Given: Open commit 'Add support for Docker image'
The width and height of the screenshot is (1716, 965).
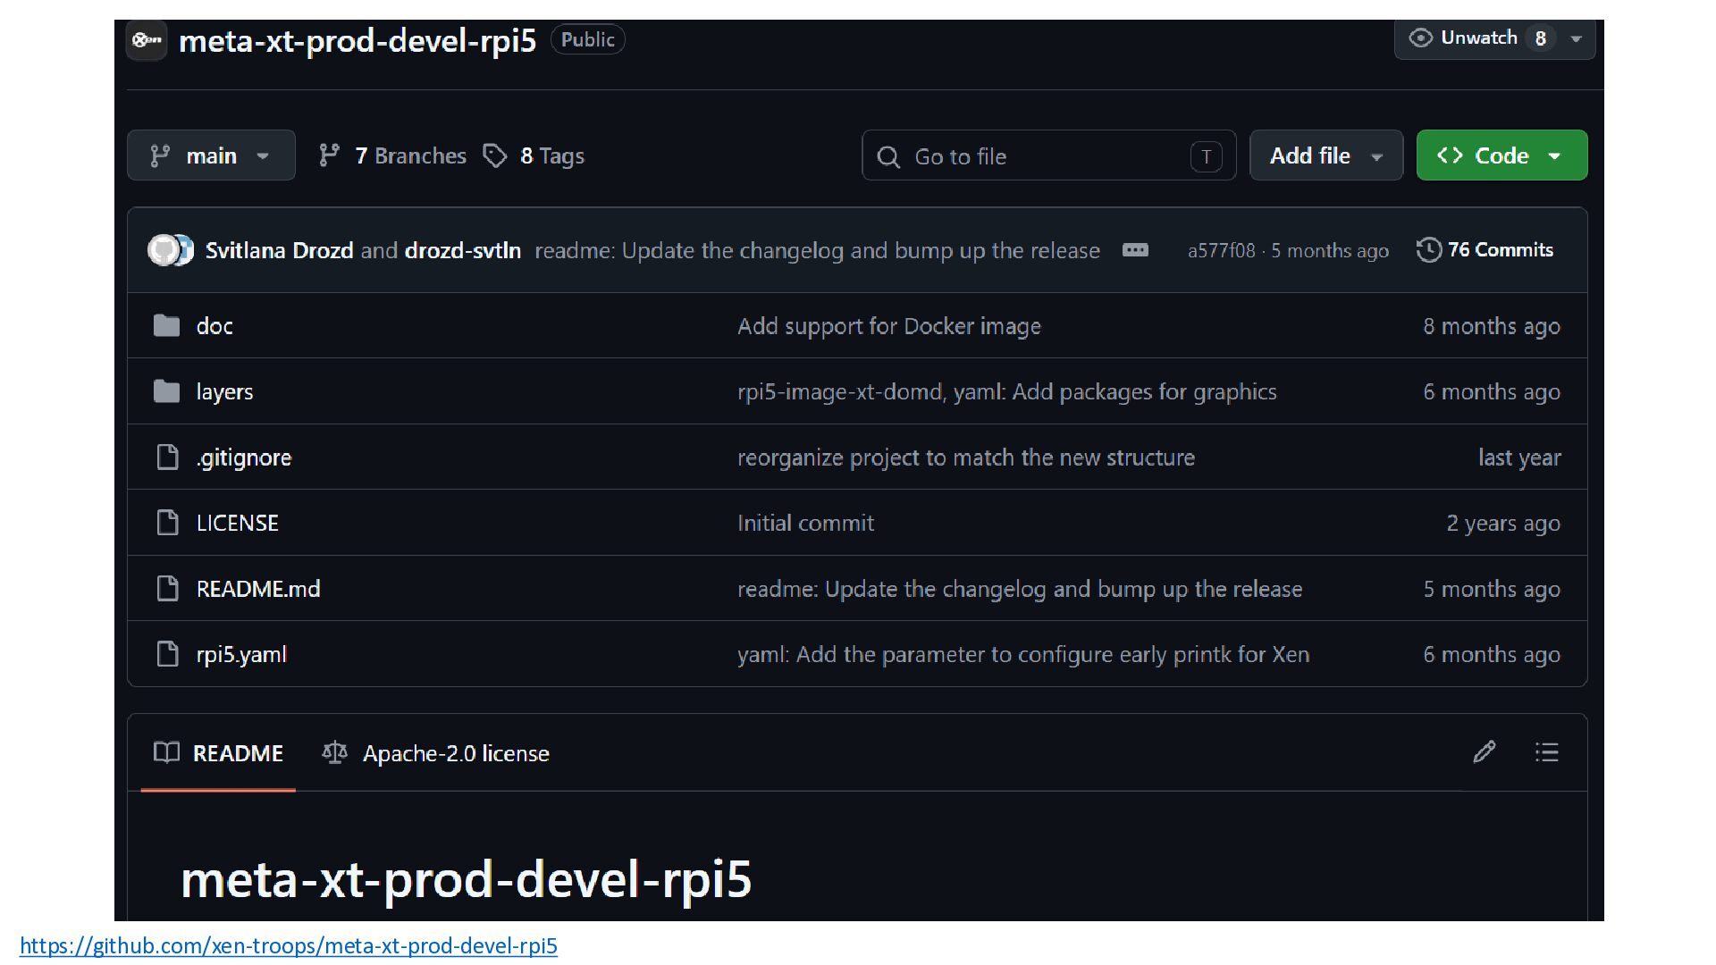Looking at the screenshot, I should [x=889, y=326].
